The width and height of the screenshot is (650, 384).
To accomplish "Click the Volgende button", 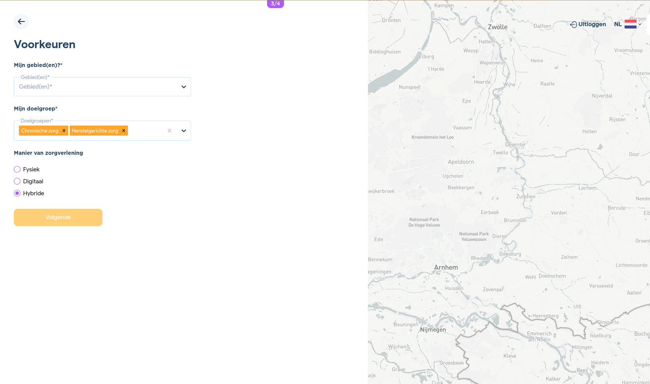I will click(x=58, y=217).
